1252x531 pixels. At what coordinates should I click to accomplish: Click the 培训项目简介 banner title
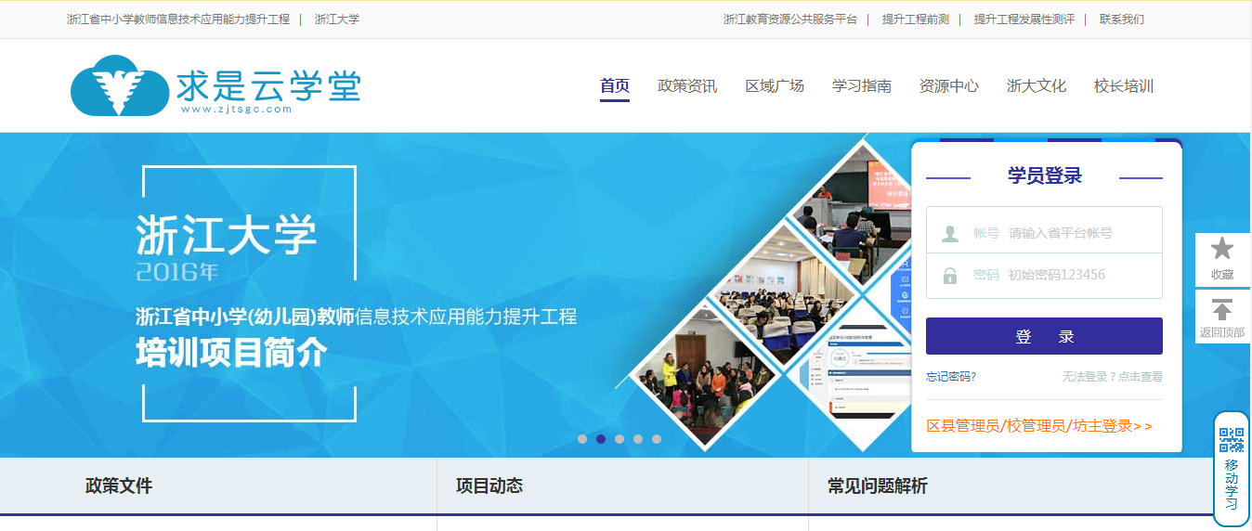click(232, 354)
